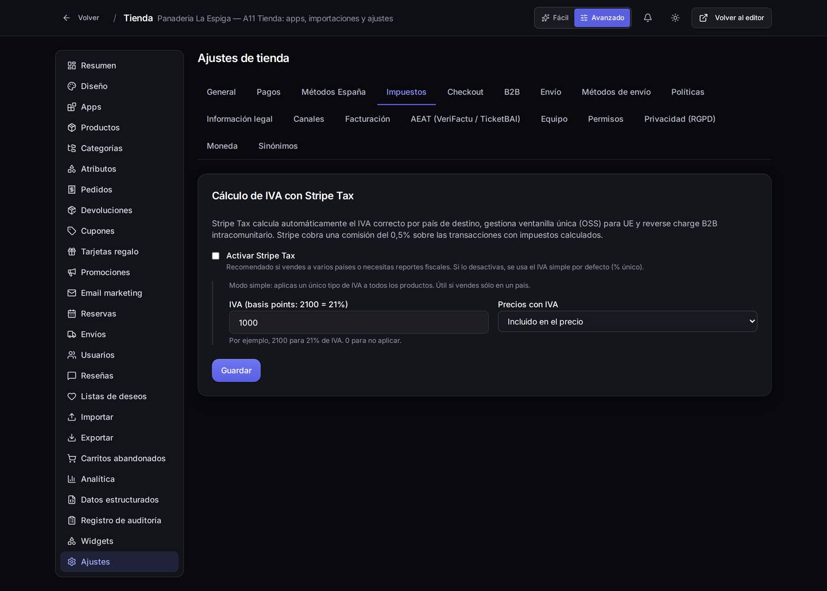Image resolution: width=827 pixels, height=591 pixels.
Task: Click the Tarjetas regalo gift icon
Action: click(71, 252)
